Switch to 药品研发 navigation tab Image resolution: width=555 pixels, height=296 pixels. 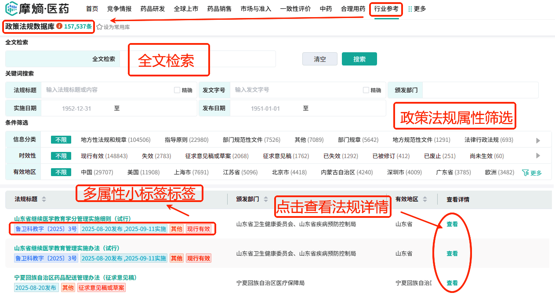pyautogui.click(x=152, y=9)
